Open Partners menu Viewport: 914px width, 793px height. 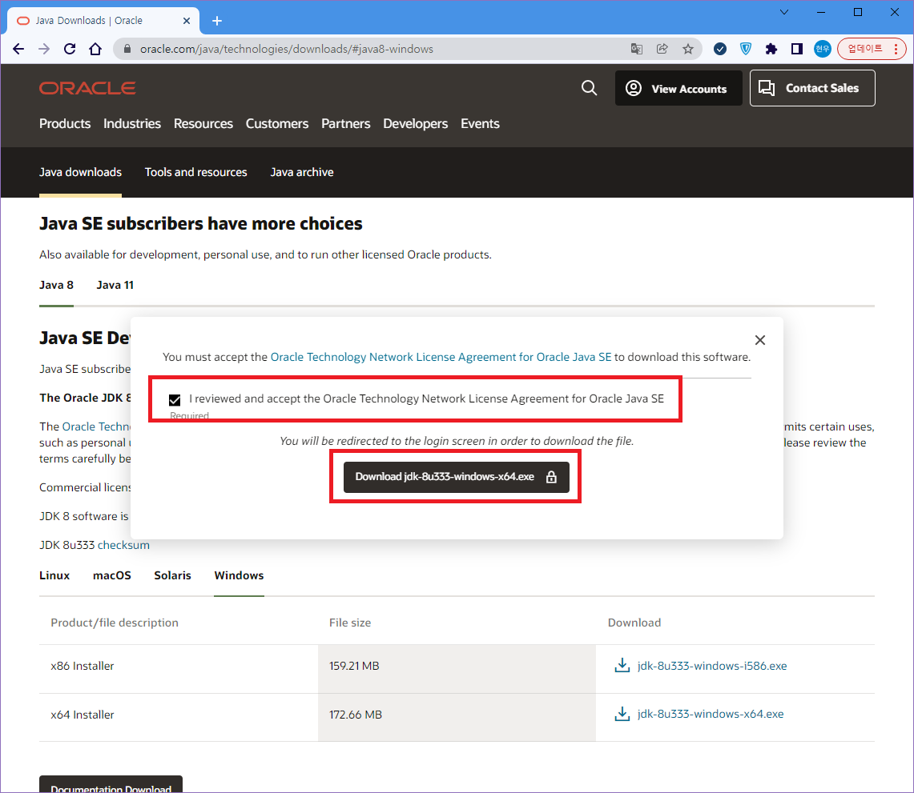[x=346, y=123]
